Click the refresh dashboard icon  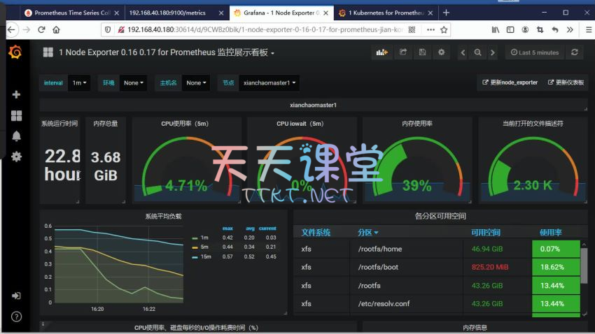pos(575,52)
